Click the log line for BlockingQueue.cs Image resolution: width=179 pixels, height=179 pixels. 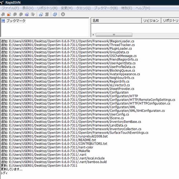click(x=68, y=70)
